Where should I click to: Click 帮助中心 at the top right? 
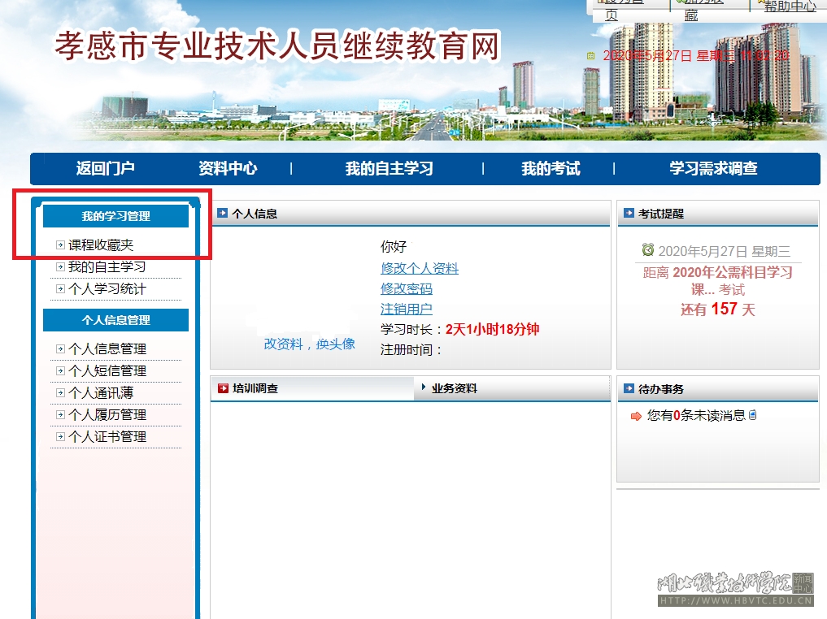(x=789, y=6)
